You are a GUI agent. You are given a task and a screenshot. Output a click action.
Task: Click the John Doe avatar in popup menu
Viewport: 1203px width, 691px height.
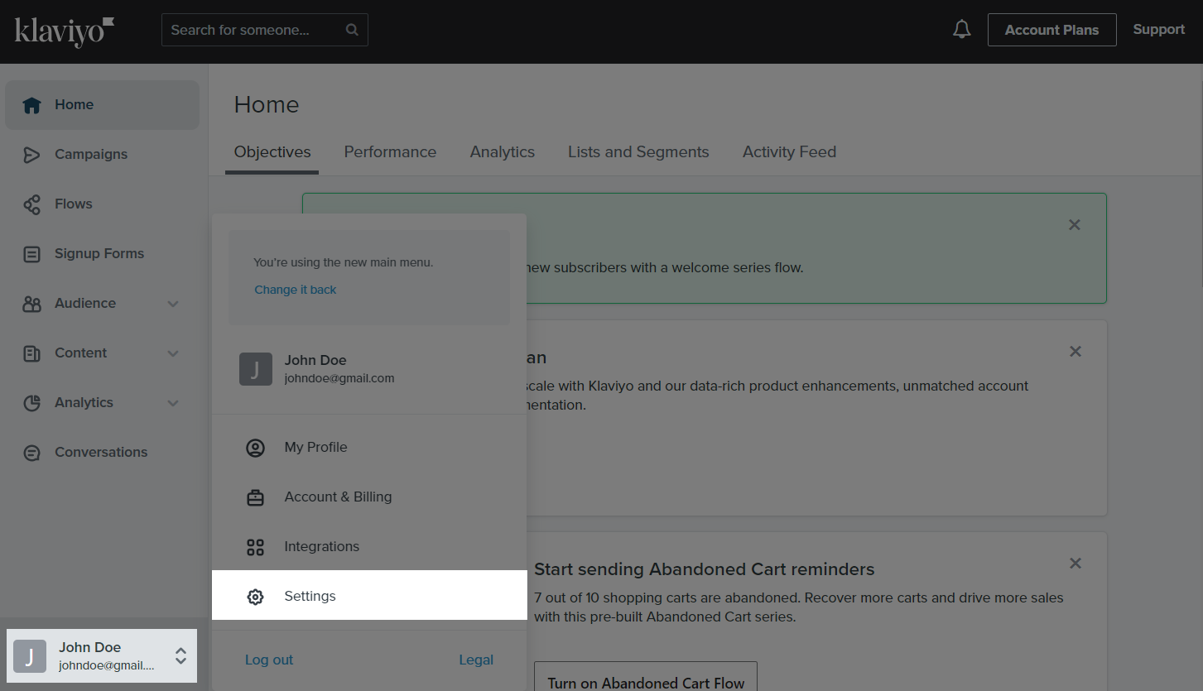(255, 369)
